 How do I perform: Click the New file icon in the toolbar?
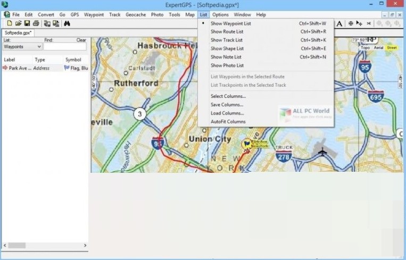coord(10,23)
